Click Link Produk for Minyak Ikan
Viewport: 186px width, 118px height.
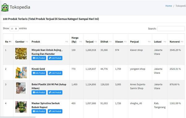(x=55, y=58)
